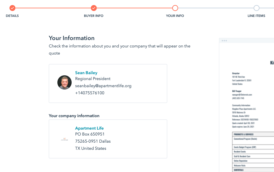Return to the Buyer Info step checkmark
The image size is (274, 172).
[94, 8]
